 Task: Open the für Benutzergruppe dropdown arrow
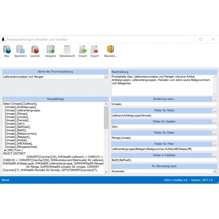(x=215, y=171)
